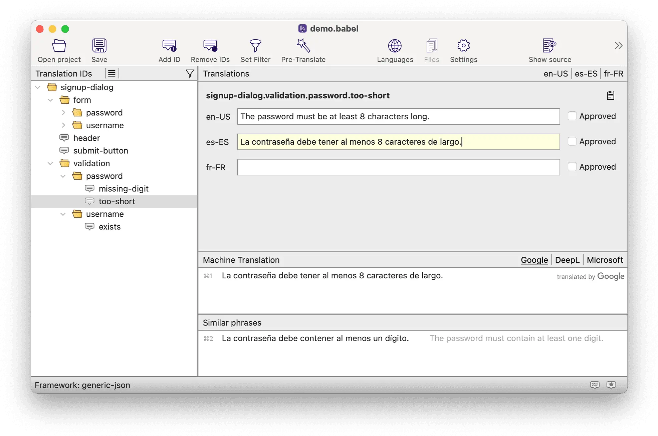The height and width of the screenshot is (436, 658).
Task: Click the fr-FR translation input field
Action: click(x=398, y=167)
